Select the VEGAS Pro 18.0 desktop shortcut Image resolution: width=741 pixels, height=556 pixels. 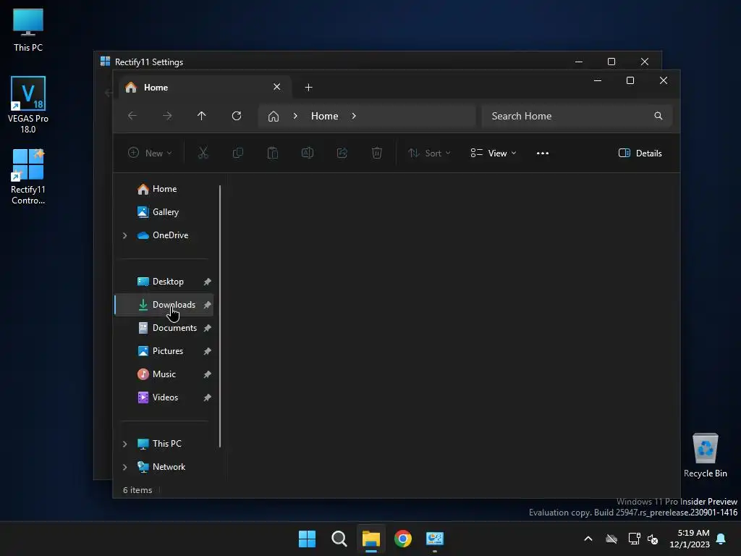tap(28, 104)
